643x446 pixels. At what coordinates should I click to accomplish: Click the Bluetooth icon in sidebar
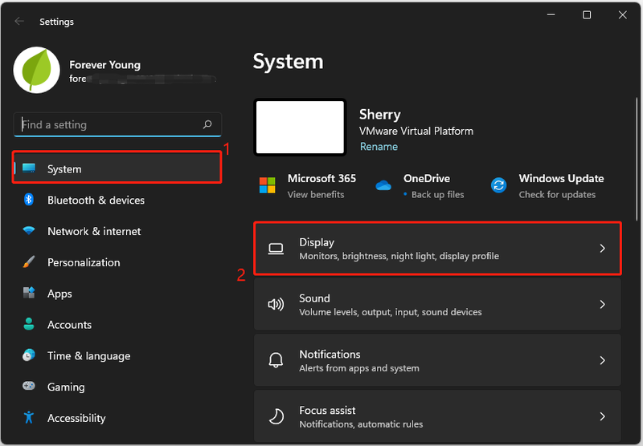click(x=29, y=200)
